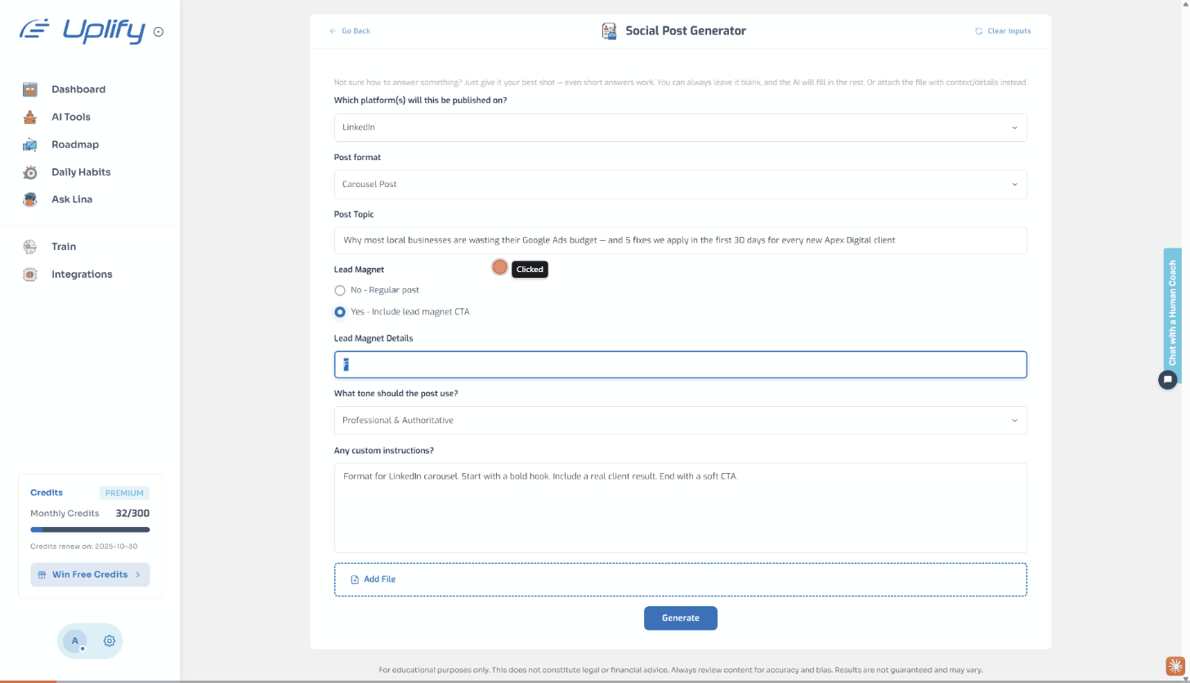Focus the Lead Magnet Details input field
This screenshot has height=683, width=1190.
(680, 364)
